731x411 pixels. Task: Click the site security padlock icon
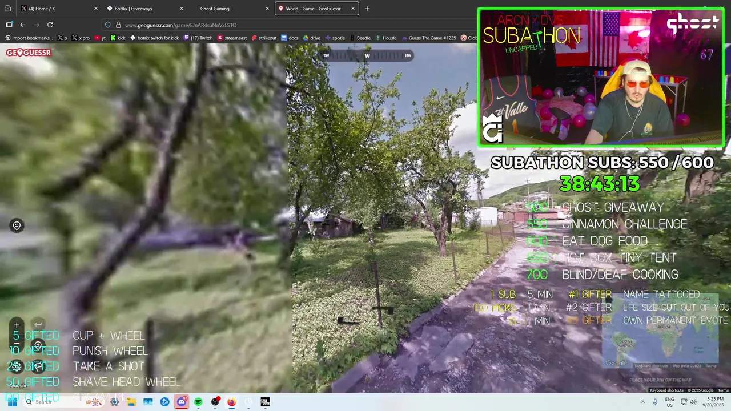[118, 25]
